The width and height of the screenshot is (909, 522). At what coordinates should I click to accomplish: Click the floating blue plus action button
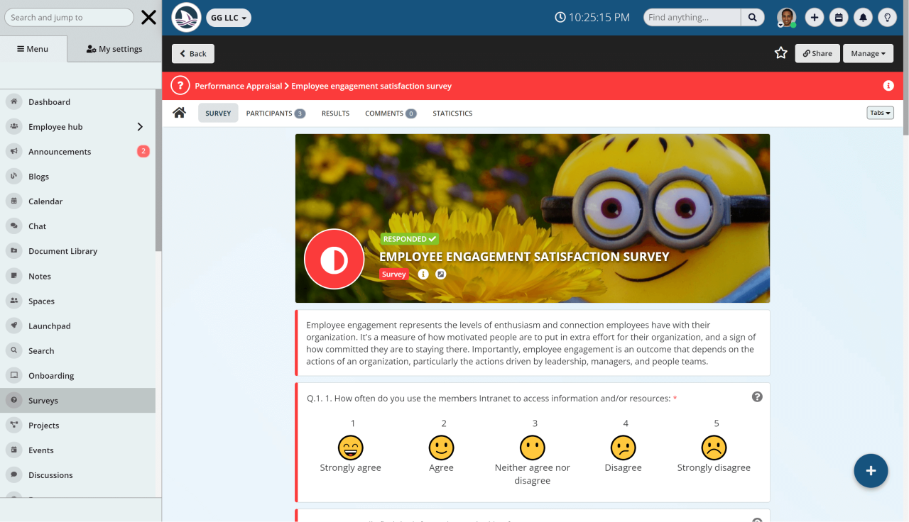coord(871,470)
